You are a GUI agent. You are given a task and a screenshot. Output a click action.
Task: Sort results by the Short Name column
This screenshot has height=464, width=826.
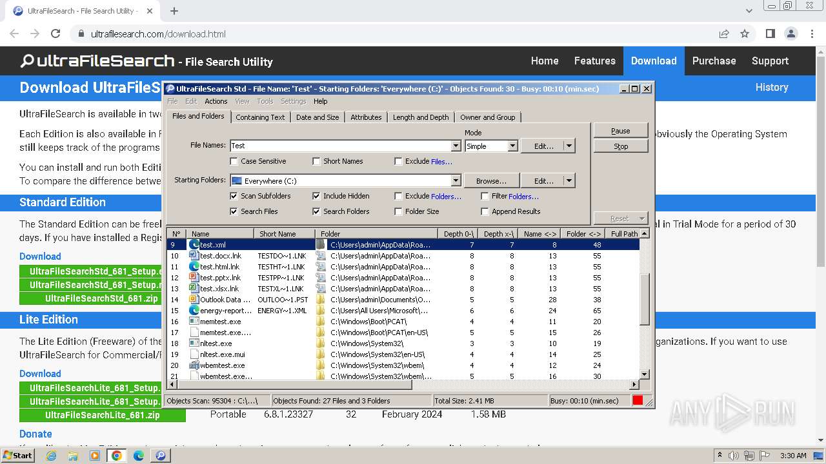(x=285, y=234)
